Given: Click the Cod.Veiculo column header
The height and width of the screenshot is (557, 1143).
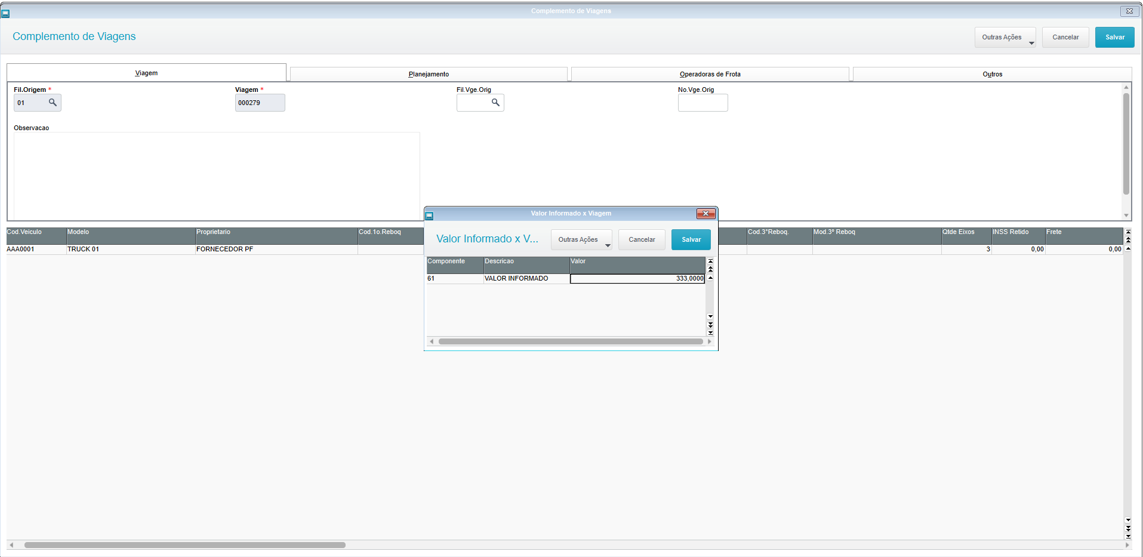Looking at the screenshot, I should (x=36, y=236).
